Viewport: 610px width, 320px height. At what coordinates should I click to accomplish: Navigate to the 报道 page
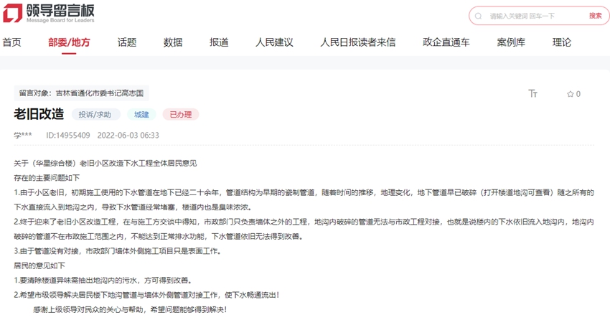(219, 42)
